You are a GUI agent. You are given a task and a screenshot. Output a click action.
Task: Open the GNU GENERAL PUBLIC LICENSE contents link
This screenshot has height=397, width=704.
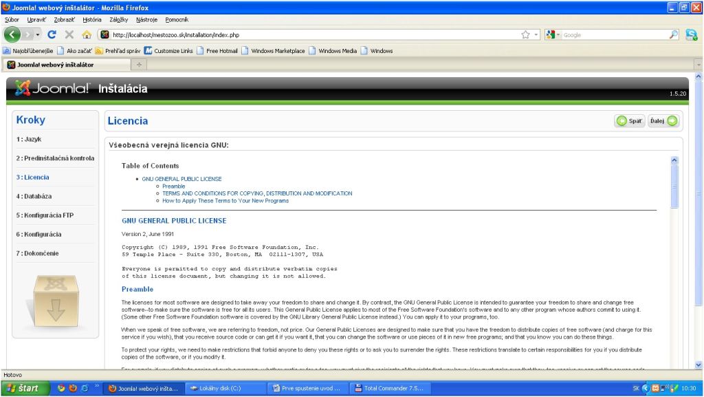[181, 179]
